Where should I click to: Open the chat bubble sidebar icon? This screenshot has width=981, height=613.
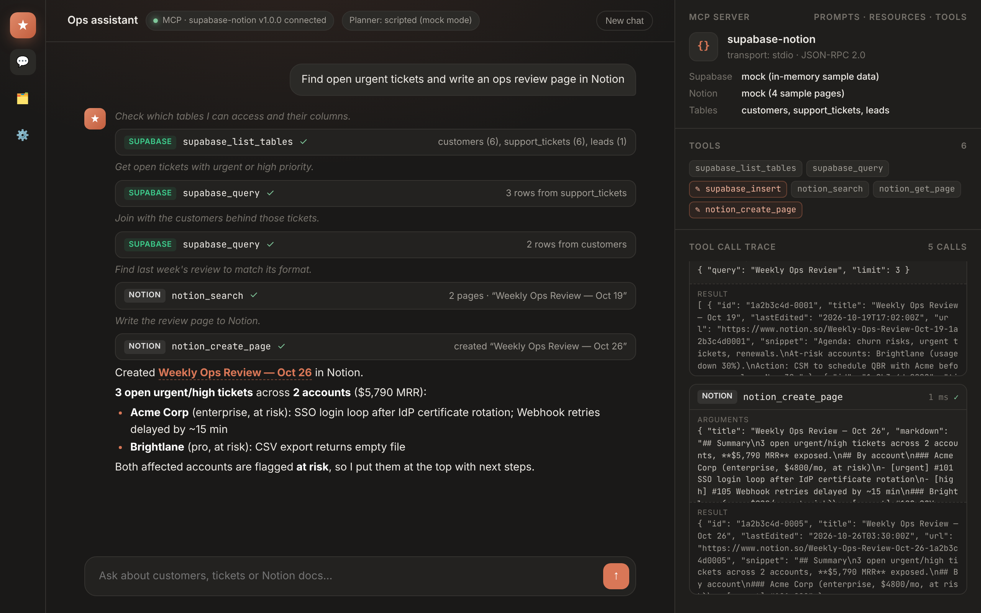point(23,62)
